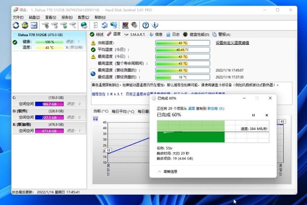Open the 警报 tab

(222, 35)
